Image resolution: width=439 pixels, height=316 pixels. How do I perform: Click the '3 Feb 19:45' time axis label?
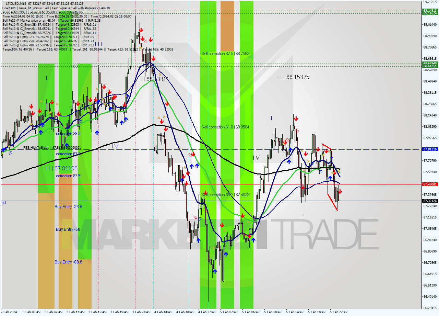point(119,312)
